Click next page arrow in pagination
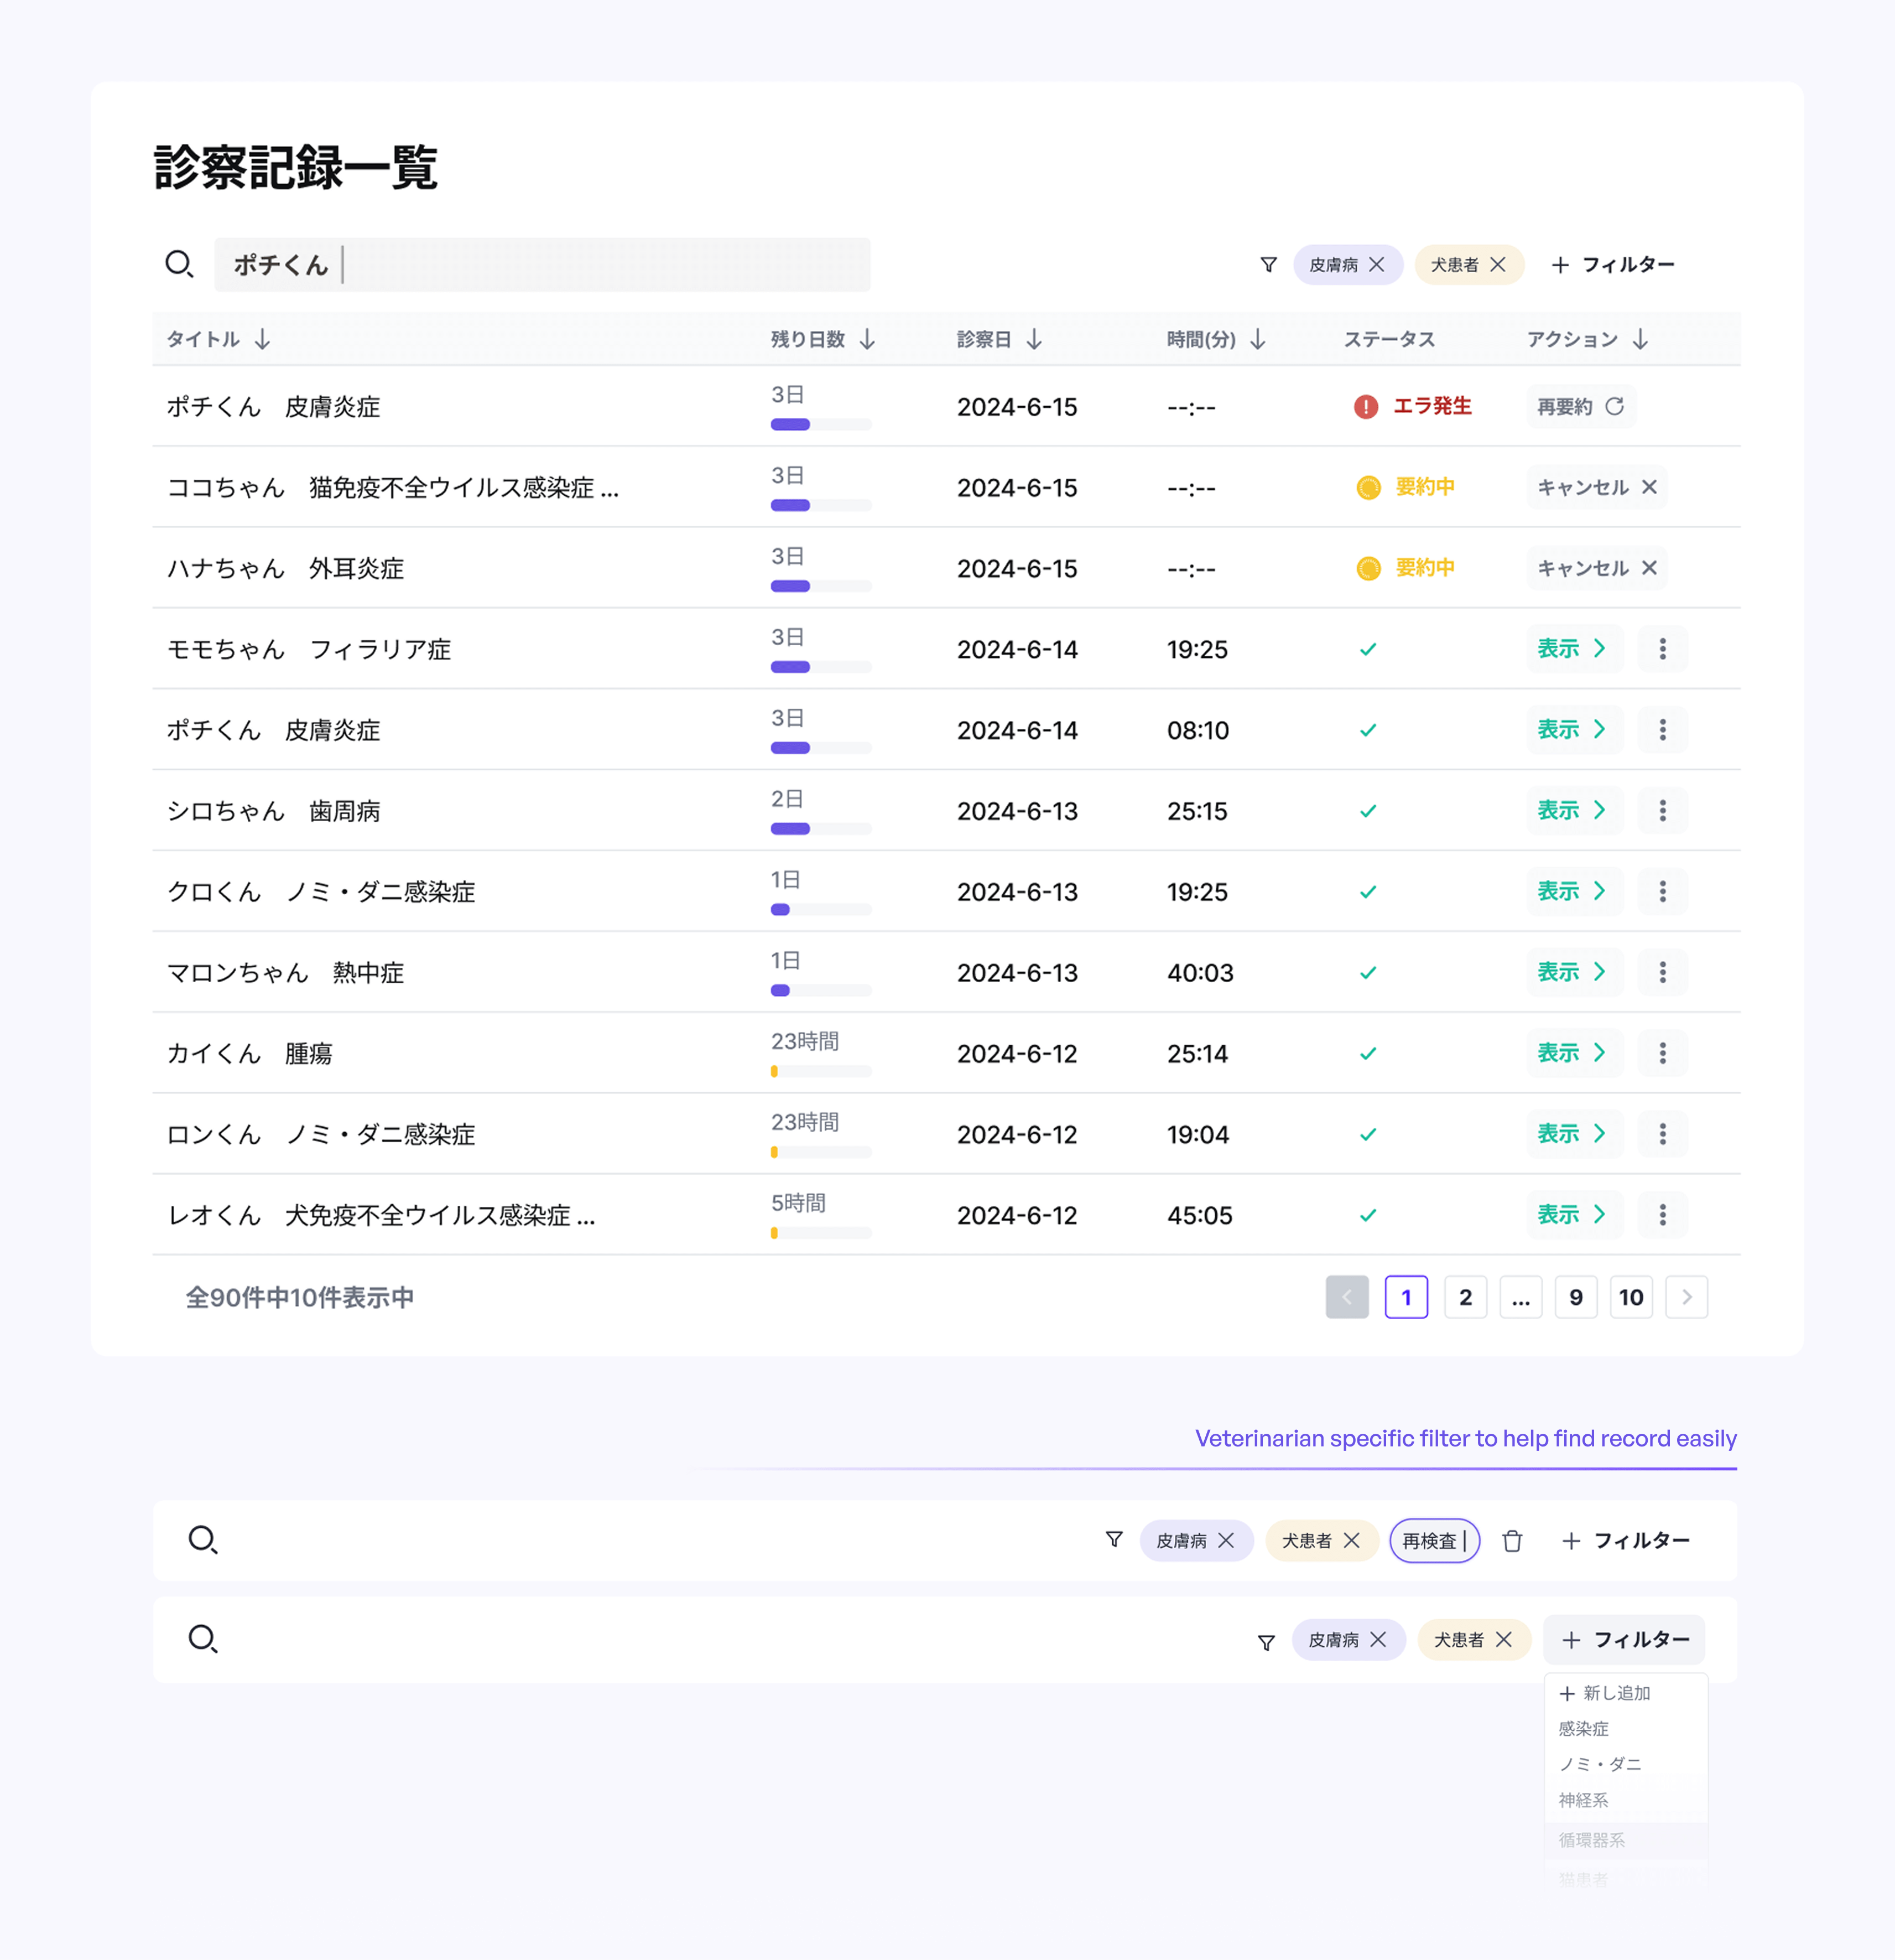Image resolution: width=1895 pixels, height=1960 pixels. 1686,1297
